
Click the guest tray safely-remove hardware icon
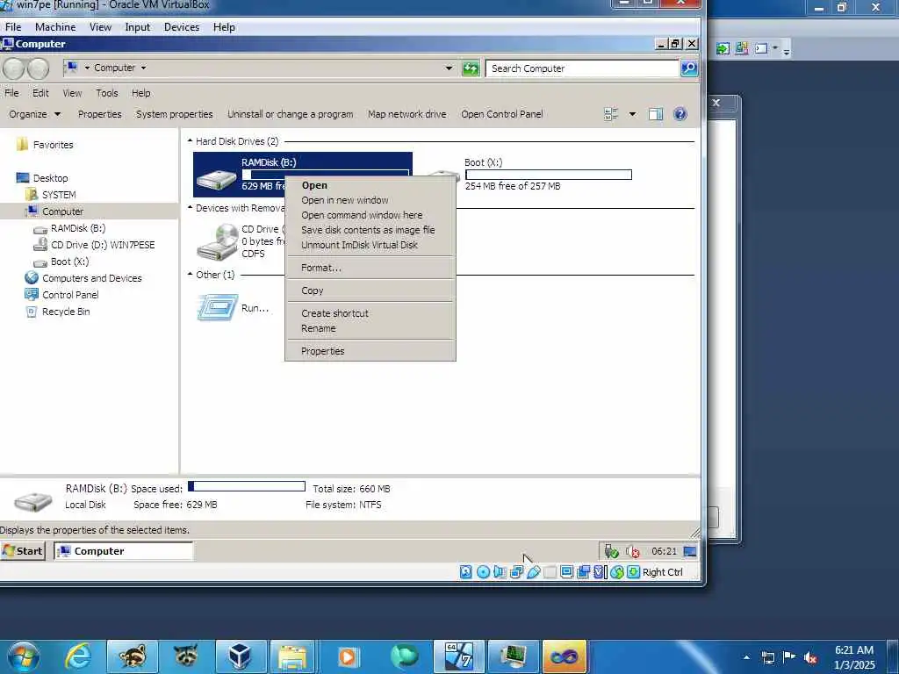(611, 551)
